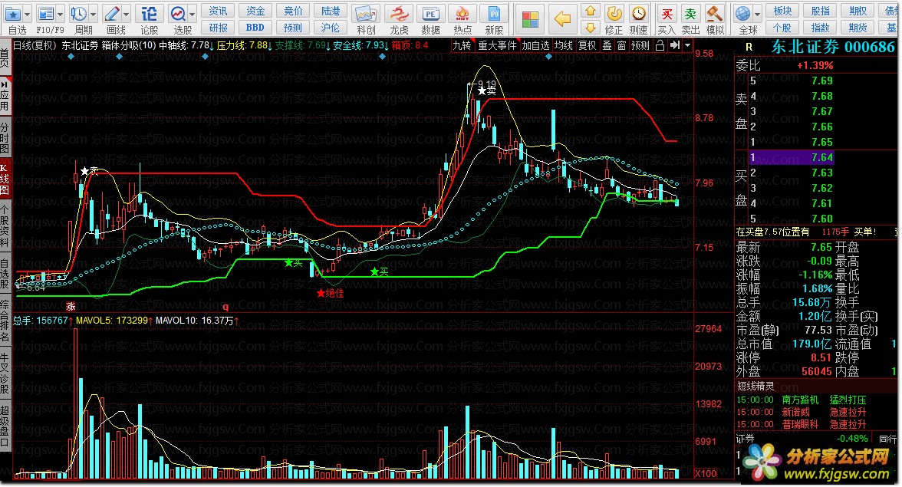Switch to the 超级盘口 sidebar tab

coord(5,426)
